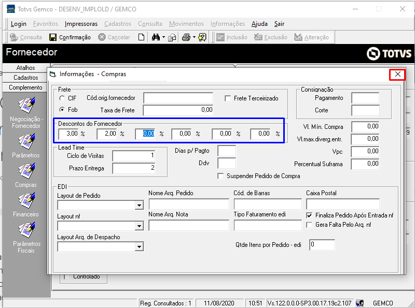This screenshot has width=415, height=308.
Task: Click the Totvs Gemco title bar icon
Action: click(x=11, y=9)
